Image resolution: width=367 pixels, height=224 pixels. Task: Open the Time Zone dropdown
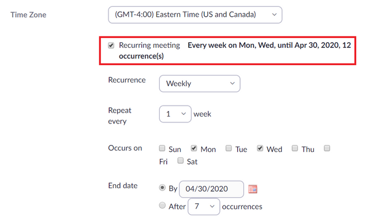coord(195,15)
